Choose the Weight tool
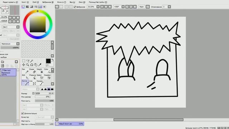 click(40, 71)
